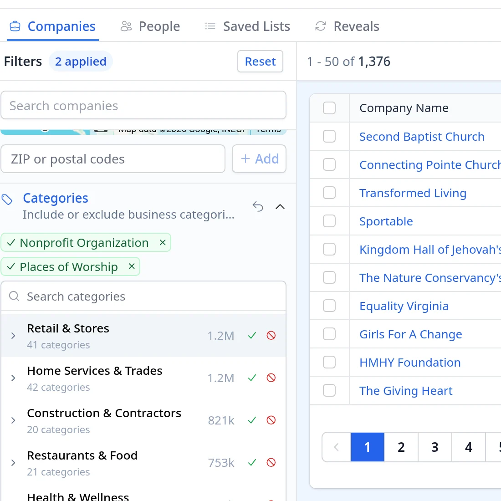Screen dimensions: 501x501
Task: Open The Giving Heart company link
Action: click(406, 391)
